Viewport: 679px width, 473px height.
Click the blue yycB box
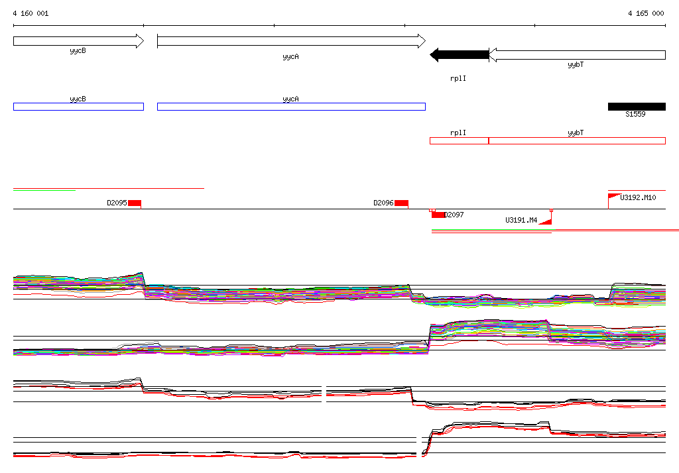(x=78, y=107)
